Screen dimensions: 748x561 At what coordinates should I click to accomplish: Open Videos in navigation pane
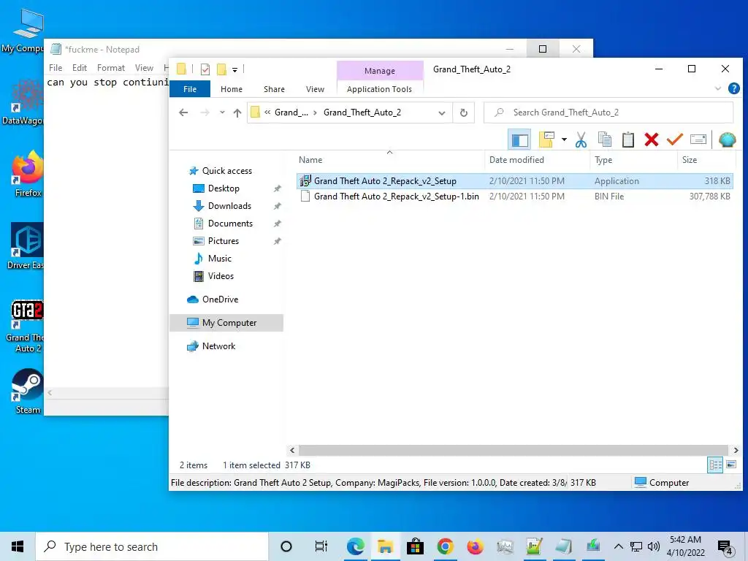[221, 276]
